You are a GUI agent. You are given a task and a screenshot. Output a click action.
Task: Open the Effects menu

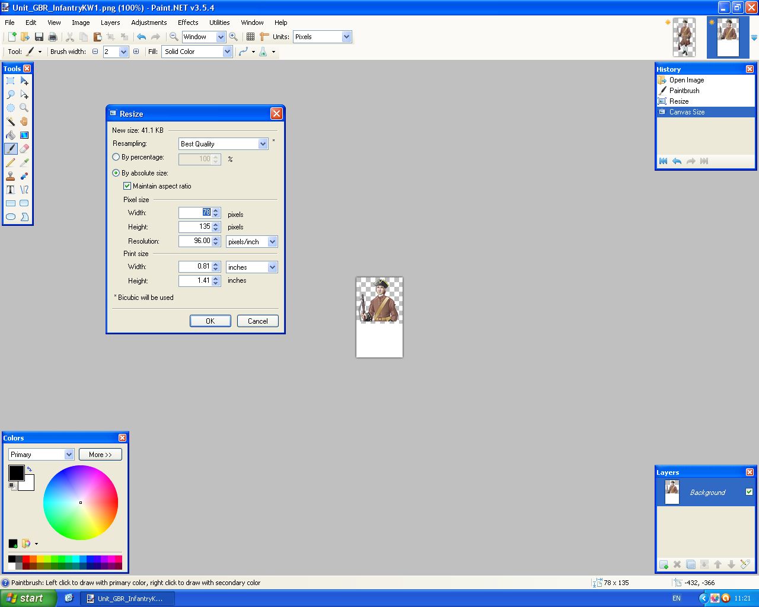click(188, 23)
